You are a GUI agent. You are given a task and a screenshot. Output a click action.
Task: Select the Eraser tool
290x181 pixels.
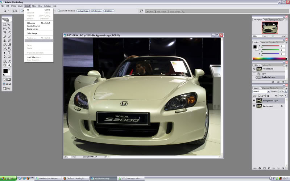point(5,44)
